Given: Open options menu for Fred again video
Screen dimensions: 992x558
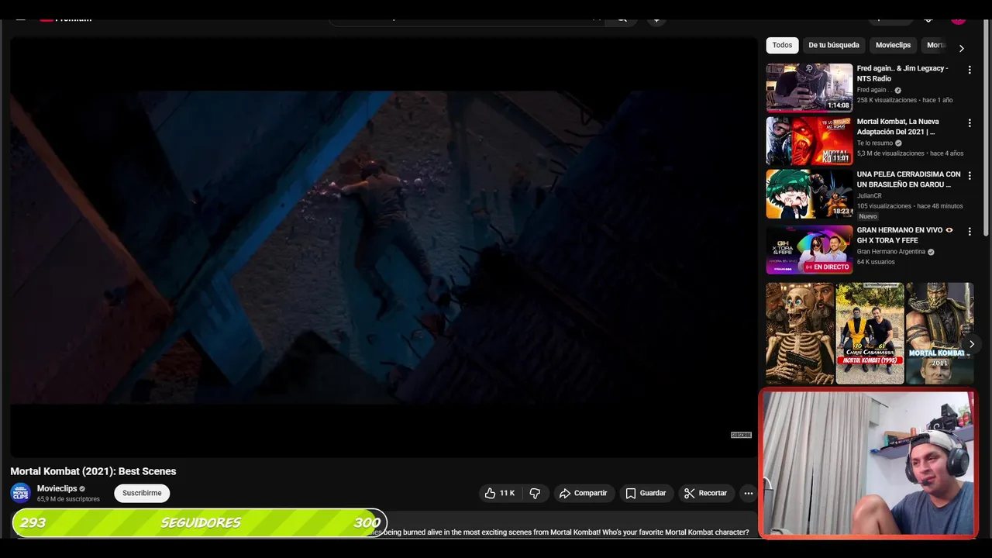Looking at the screenshot, I should coord(969,70).
